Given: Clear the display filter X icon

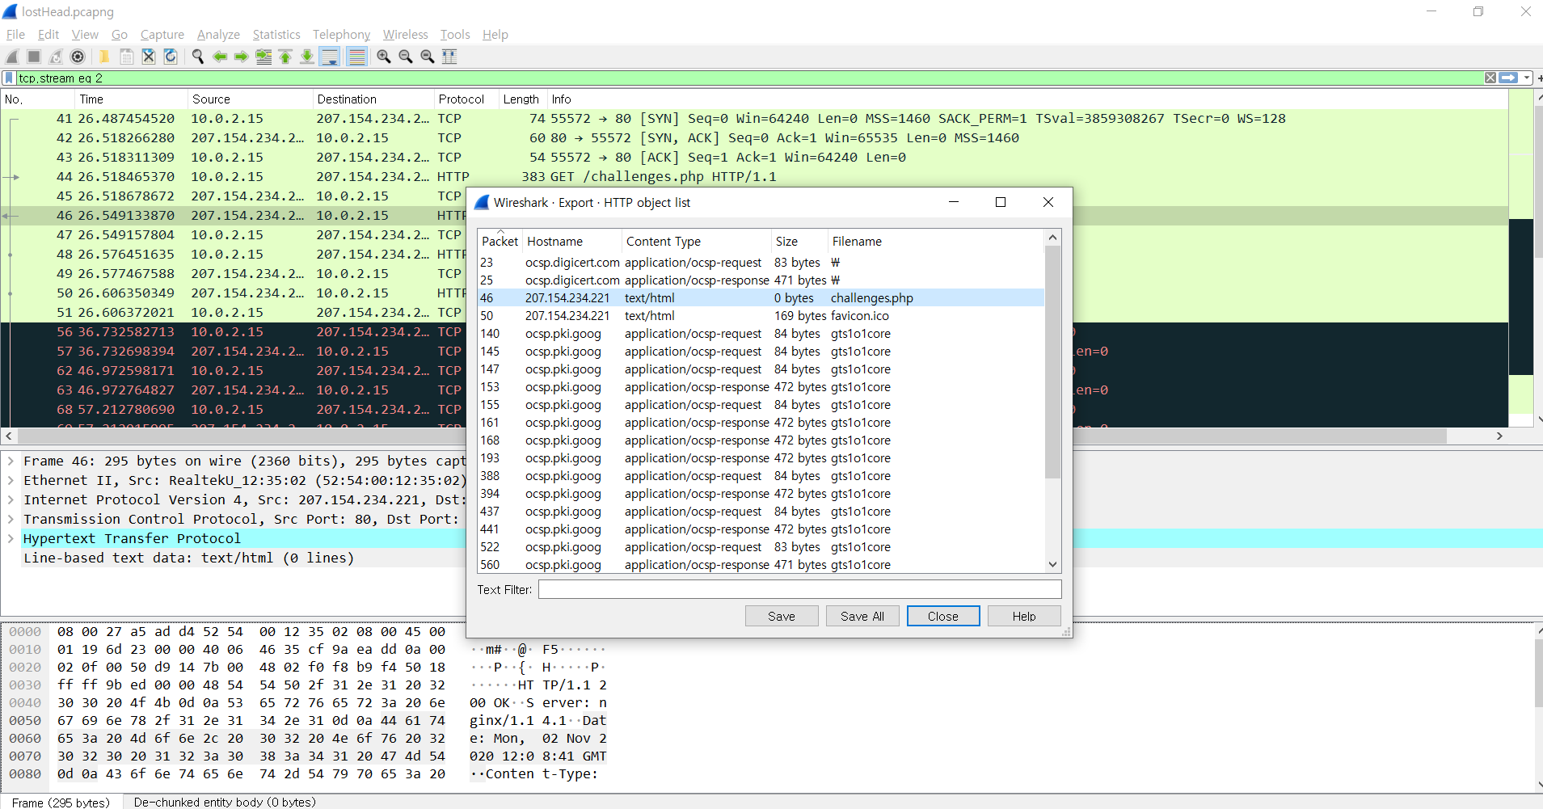Looking at the screenshot, I should pos(1490,78).
